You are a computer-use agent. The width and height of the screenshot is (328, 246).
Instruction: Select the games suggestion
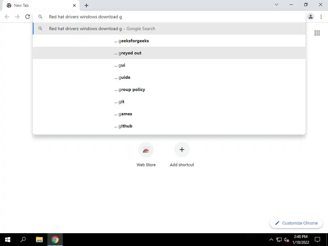click(x=169, y=114)
